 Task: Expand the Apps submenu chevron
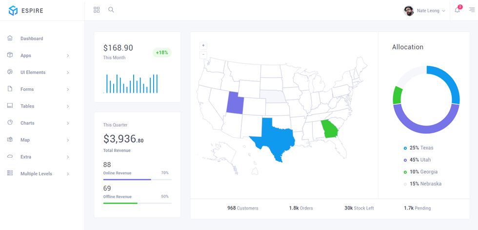point(68,56)
